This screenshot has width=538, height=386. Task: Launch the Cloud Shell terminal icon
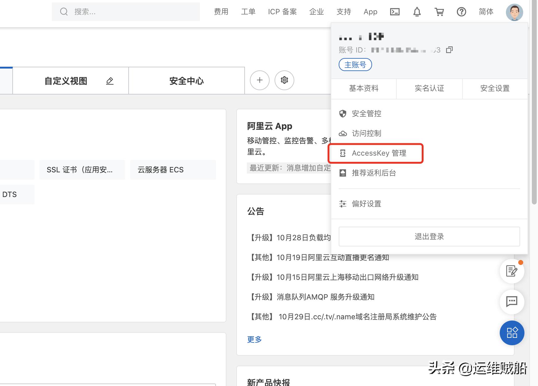[x=395, y=12]
